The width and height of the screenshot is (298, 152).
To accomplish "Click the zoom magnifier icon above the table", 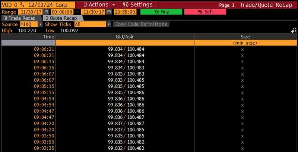I will (294, 31).
